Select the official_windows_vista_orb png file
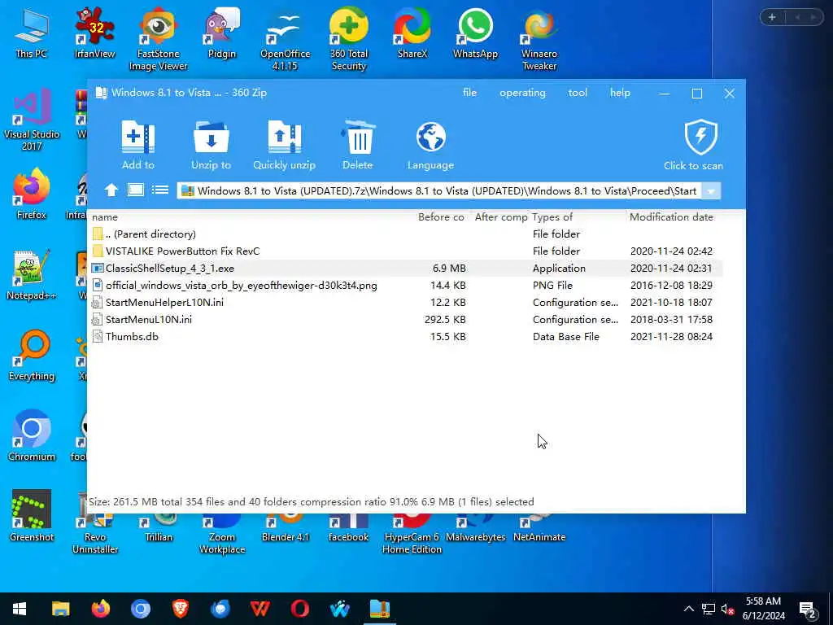This screenshot has width=833, height=625. pyautogui.click(x=407, y=285)
